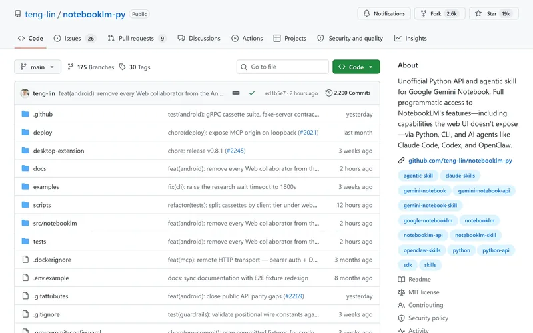This screenshot has width=533, height=333.
Task: Open the scripts folder
Action: [x=42, y=205]
